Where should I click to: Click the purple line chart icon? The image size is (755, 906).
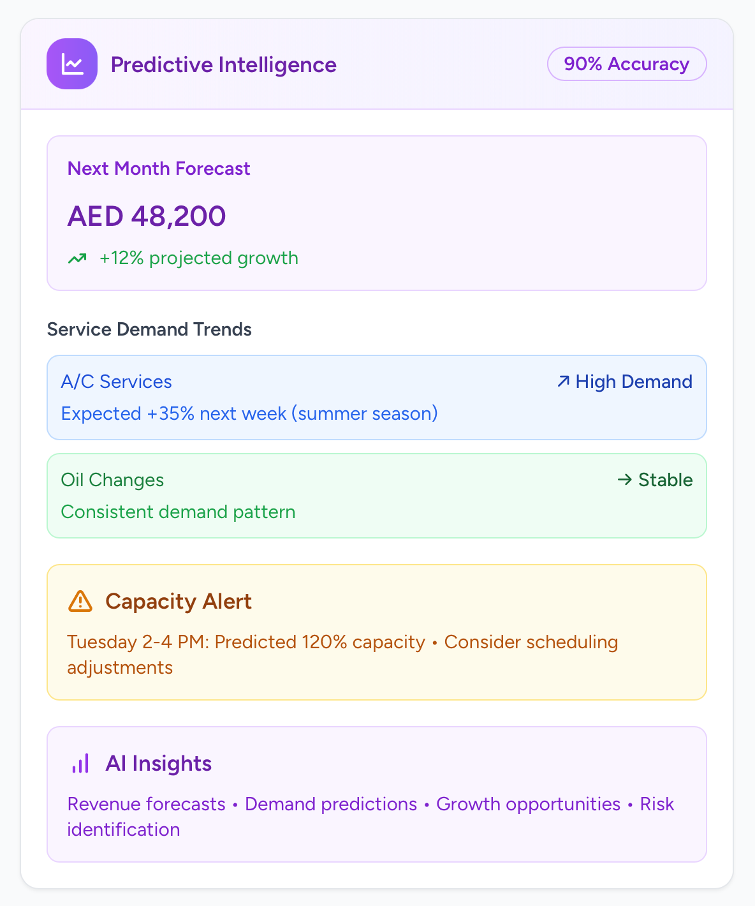pyautogui.click(x=72, y=64)
